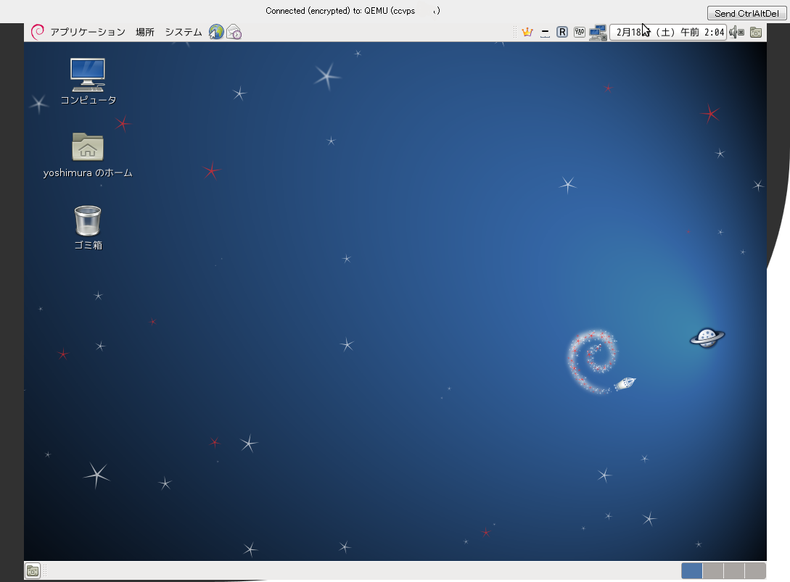
Task: Click the top panel show desktop icon
Action: point(756,32)
